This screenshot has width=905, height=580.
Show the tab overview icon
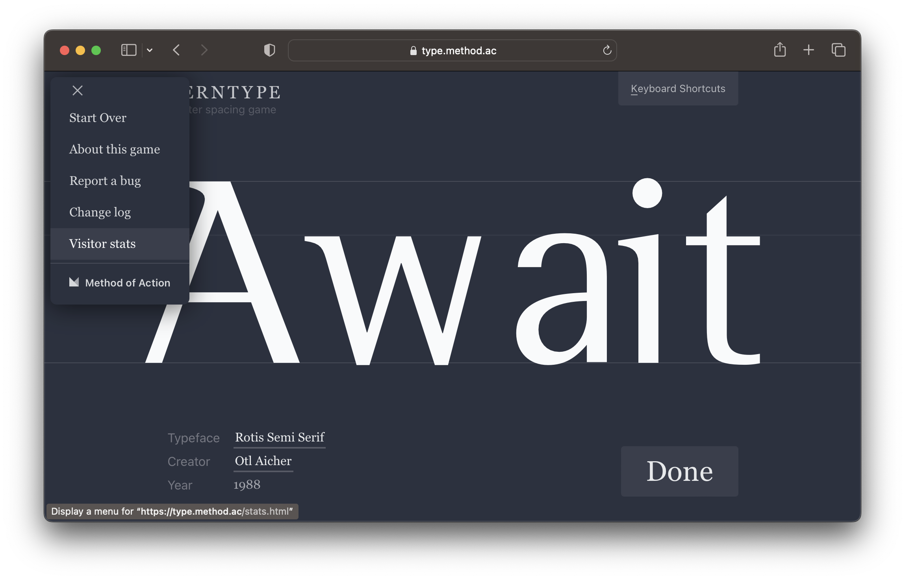(x=838, y=50)
